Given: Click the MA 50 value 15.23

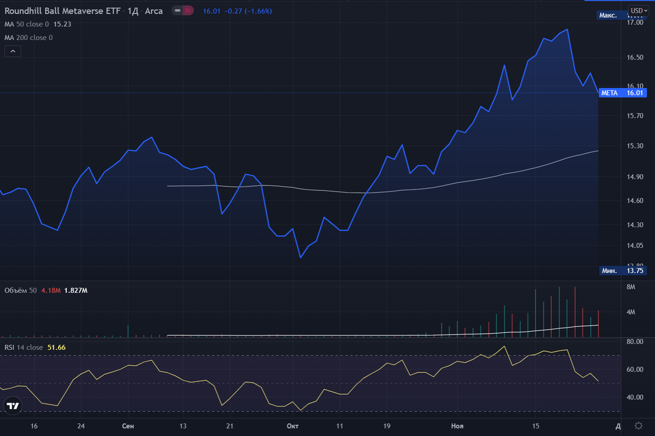Looking at the screenshot, I should tap(62, 25).
